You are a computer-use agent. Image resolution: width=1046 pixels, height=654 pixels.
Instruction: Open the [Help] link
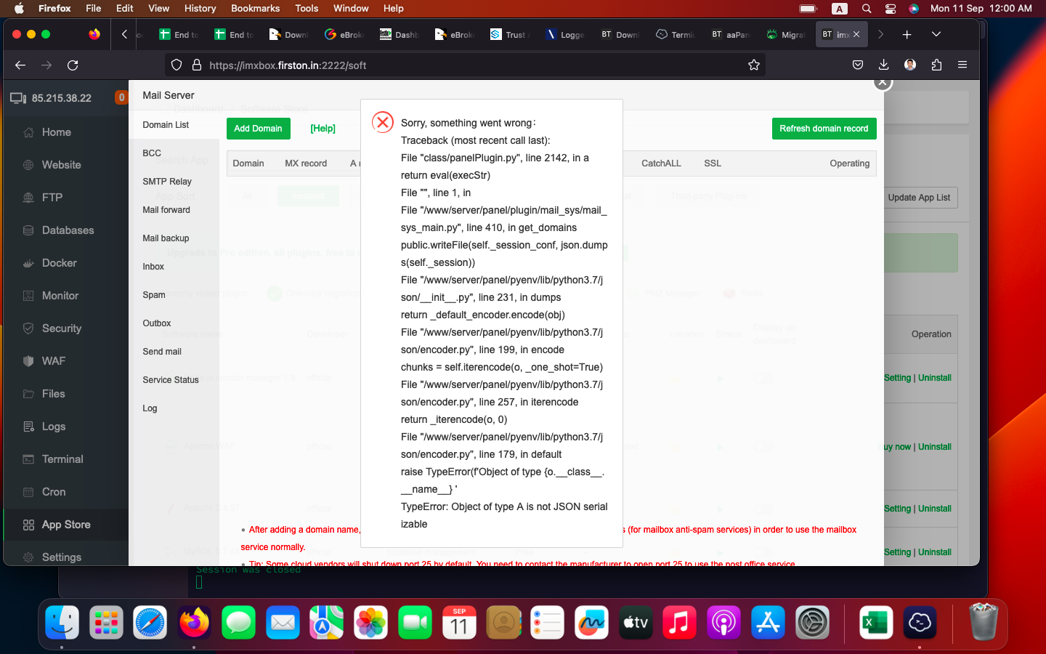tap(323, 129)
